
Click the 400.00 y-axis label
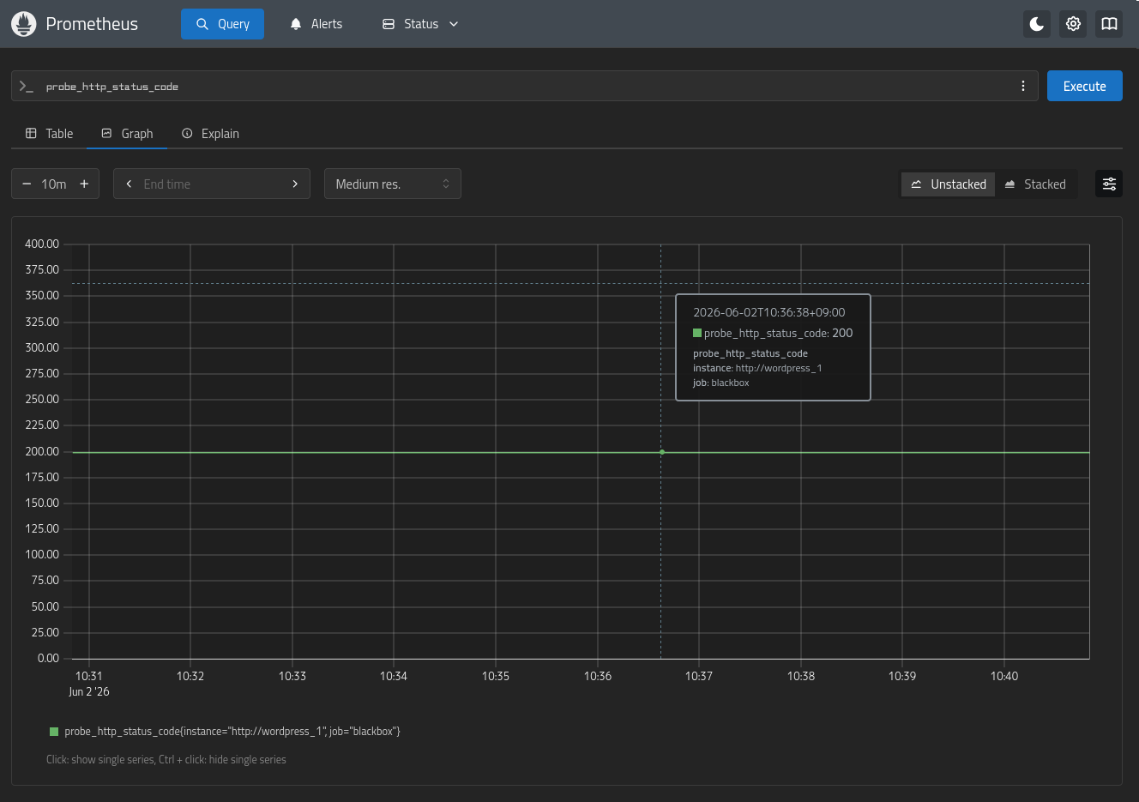pos(42,244)
